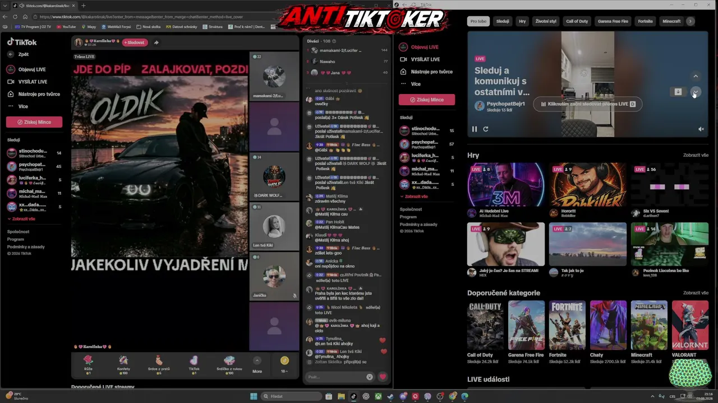This screenshot has width=718, height=403.
Task: Open WebMail Forpsi bookmark
Action: point(116,26)
